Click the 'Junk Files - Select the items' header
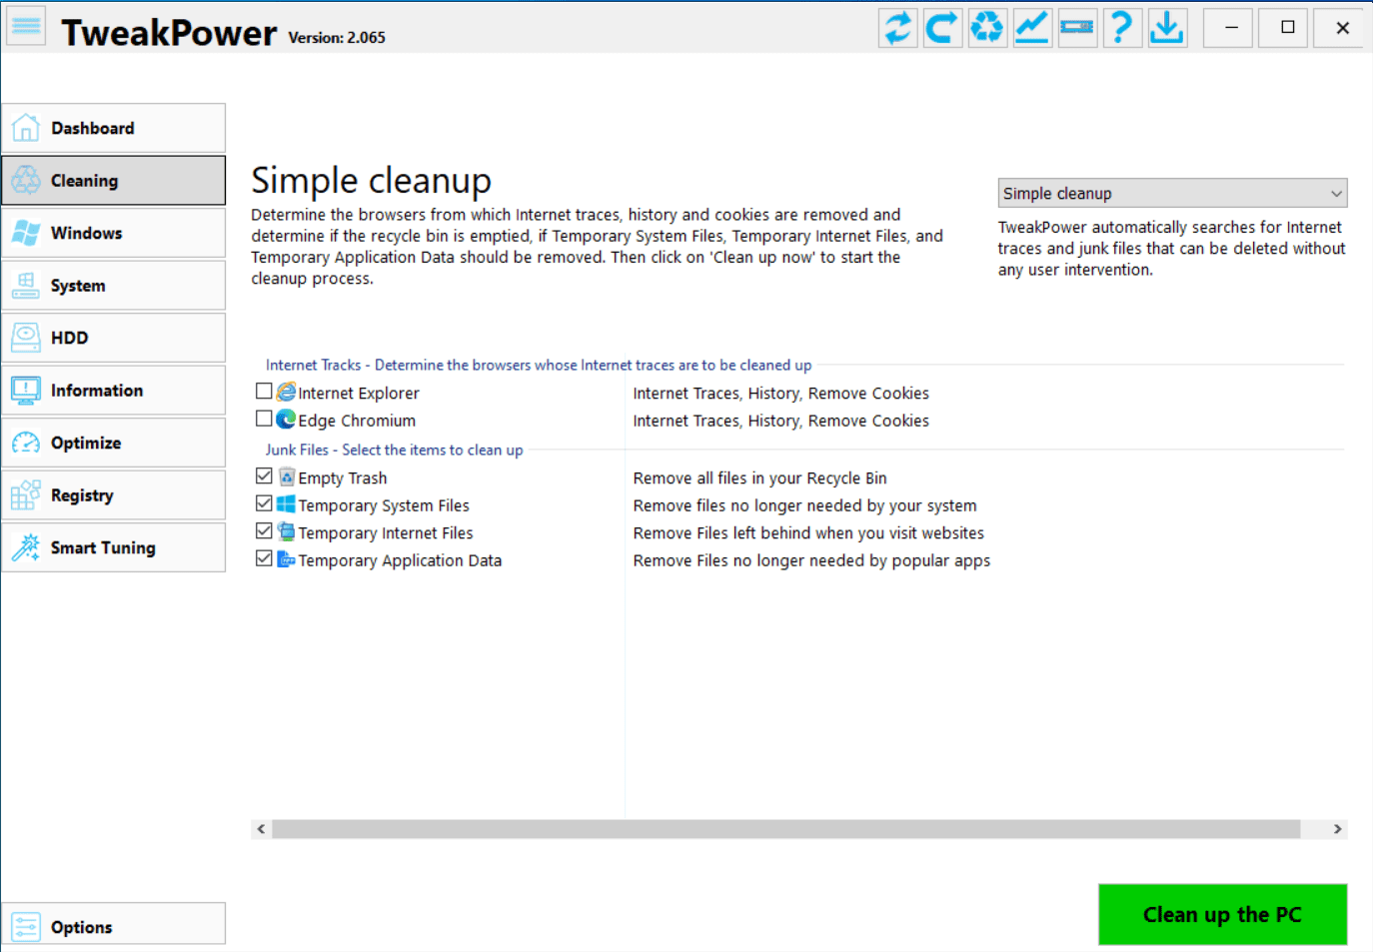The height and width of the screenshot is (952, 1373). (x=394, y=451)
